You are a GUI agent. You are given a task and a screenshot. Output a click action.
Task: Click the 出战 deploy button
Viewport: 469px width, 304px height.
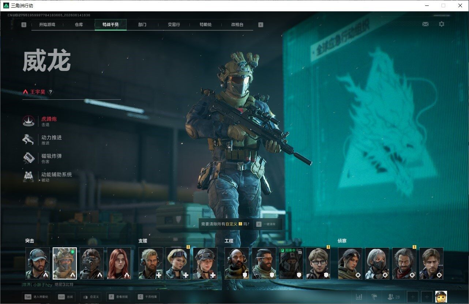(66, 297)
